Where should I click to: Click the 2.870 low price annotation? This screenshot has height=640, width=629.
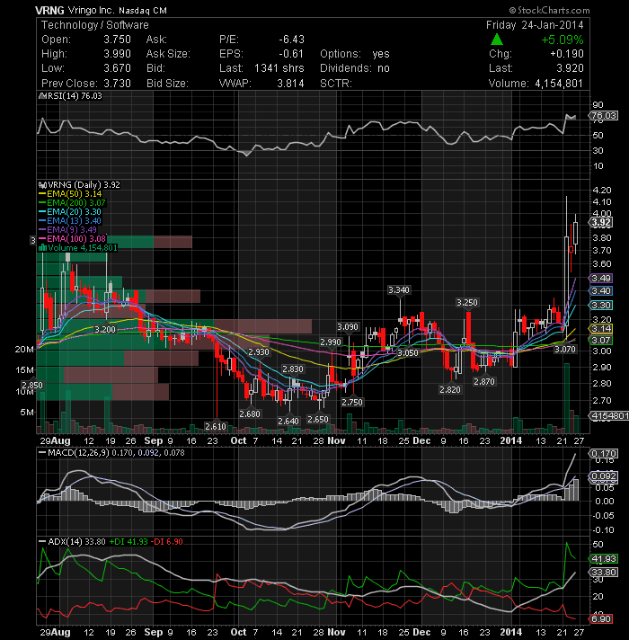[x=484, y=382]
